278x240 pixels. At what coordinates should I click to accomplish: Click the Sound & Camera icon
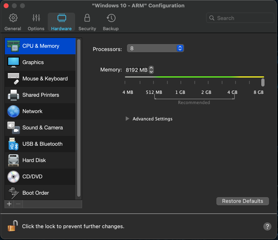click(13, 128)
